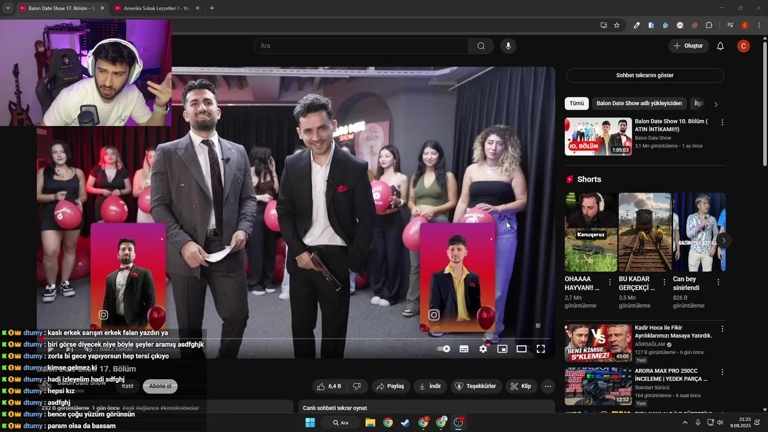Screen dimensions: 768x432
Task: Show next Shorts with arrow button
Action: pos(724,241)
